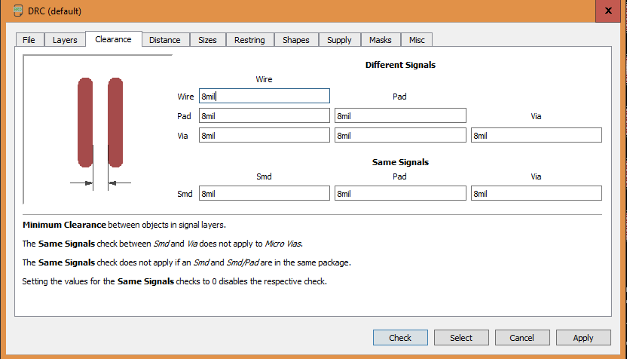The width and height of the screenshot is (627, 359).
Task: Open the Masks tab
Action: tap(381, 40)
